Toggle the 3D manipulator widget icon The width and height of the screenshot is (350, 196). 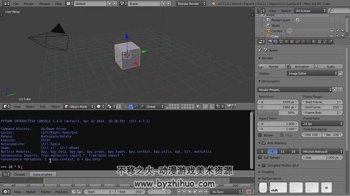[125, 107]
